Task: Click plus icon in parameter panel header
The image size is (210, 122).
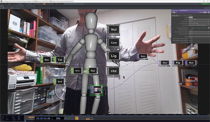Action: 207,12
